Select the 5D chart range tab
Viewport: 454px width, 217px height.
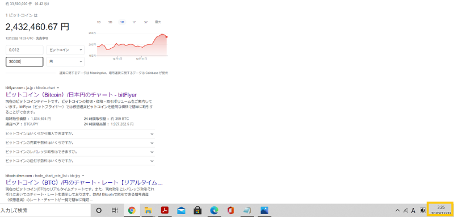[110, 22]
